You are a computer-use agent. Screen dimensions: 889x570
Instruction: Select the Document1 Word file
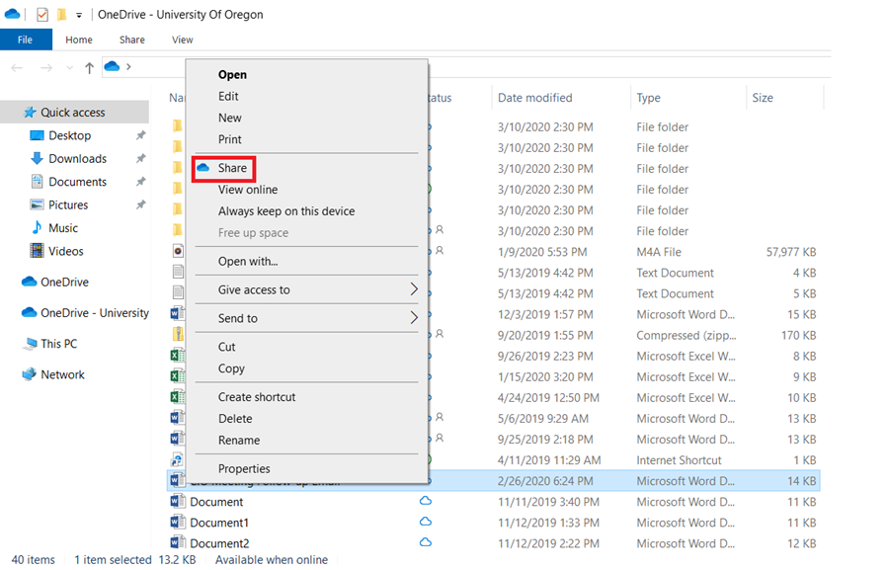(x=219, y=523)
